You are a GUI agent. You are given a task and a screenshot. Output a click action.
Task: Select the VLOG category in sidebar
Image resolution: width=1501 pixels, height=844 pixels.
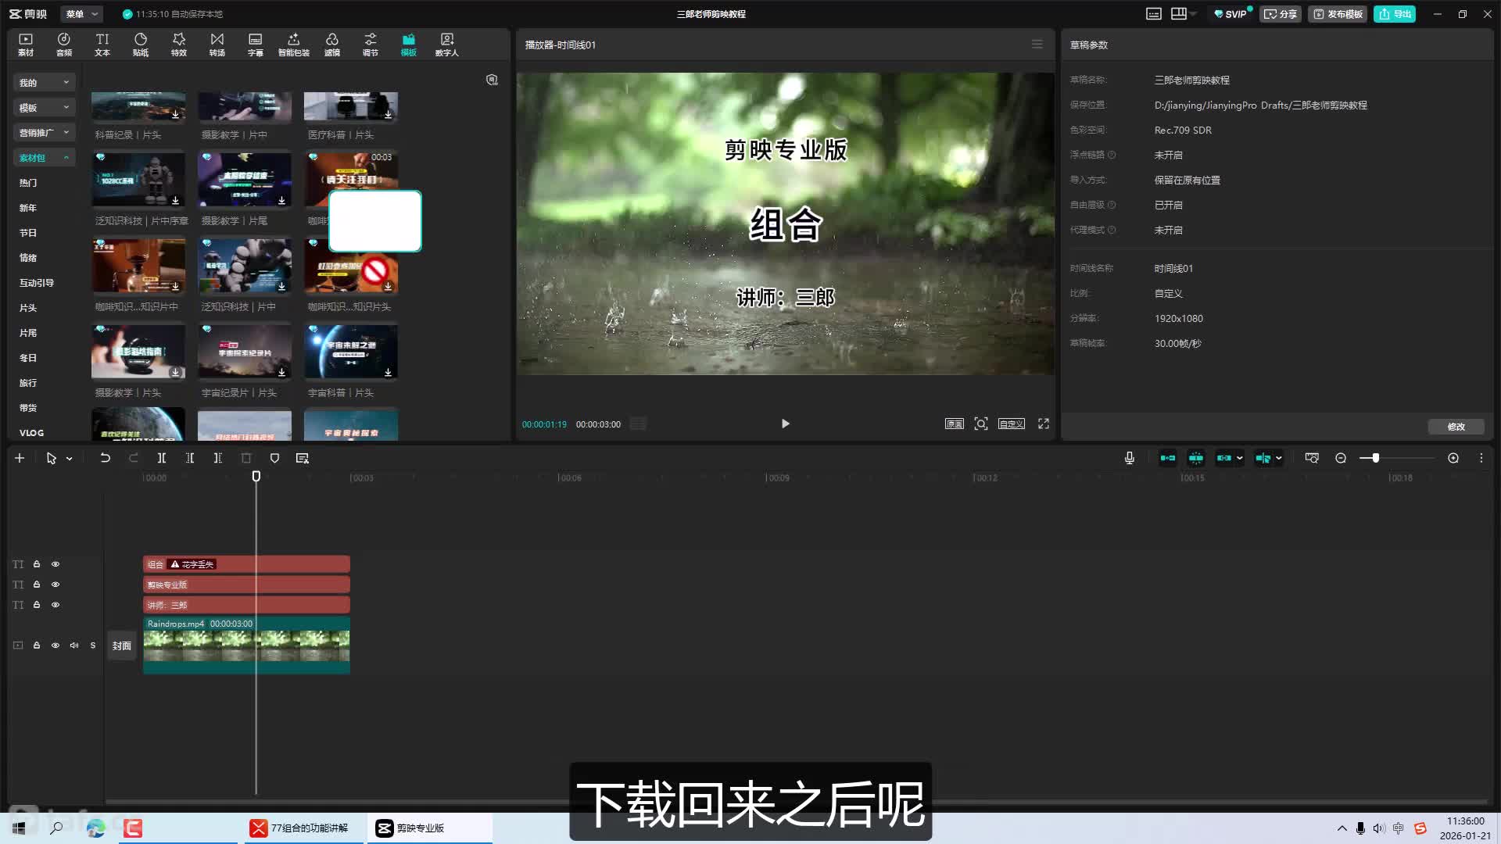[31, 433]
